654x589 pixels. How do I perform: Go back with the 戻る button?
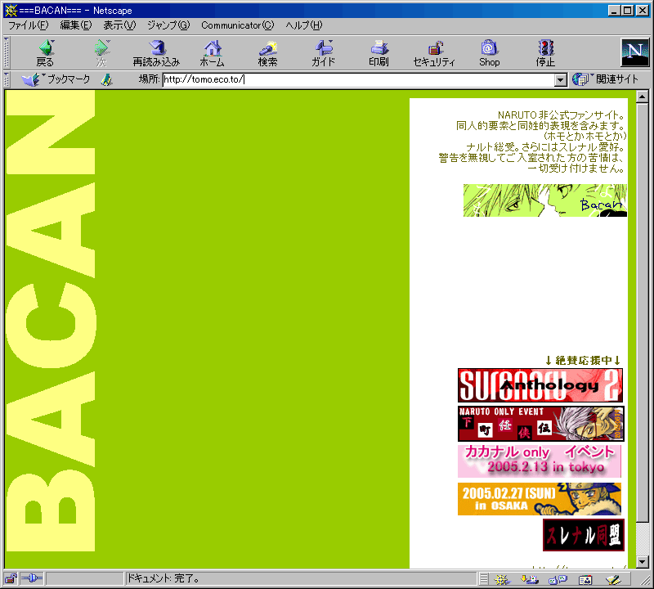pos(45,53)
